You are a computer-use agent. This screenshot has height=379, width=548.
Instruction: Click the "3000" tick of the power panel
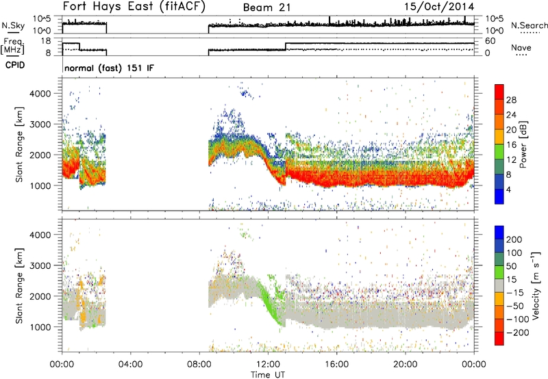point(40,125)
